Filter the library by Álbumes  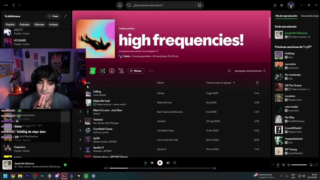(x=39, y=24)
